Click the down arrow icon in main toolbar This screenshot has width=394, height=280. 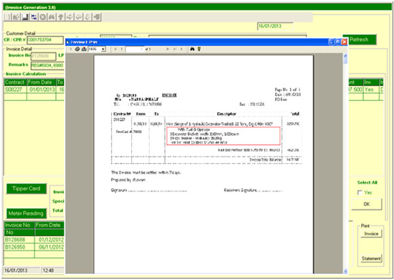pos(88,17)
